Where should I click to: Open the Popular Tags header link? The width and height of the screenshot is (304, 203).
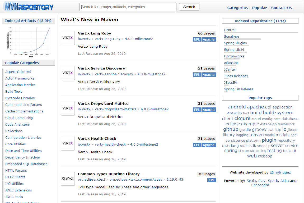click(260, 98)
